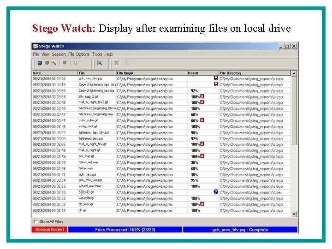
Task: Select the wizard_wav.bmp file name
Action: click(x=90, y=186)
